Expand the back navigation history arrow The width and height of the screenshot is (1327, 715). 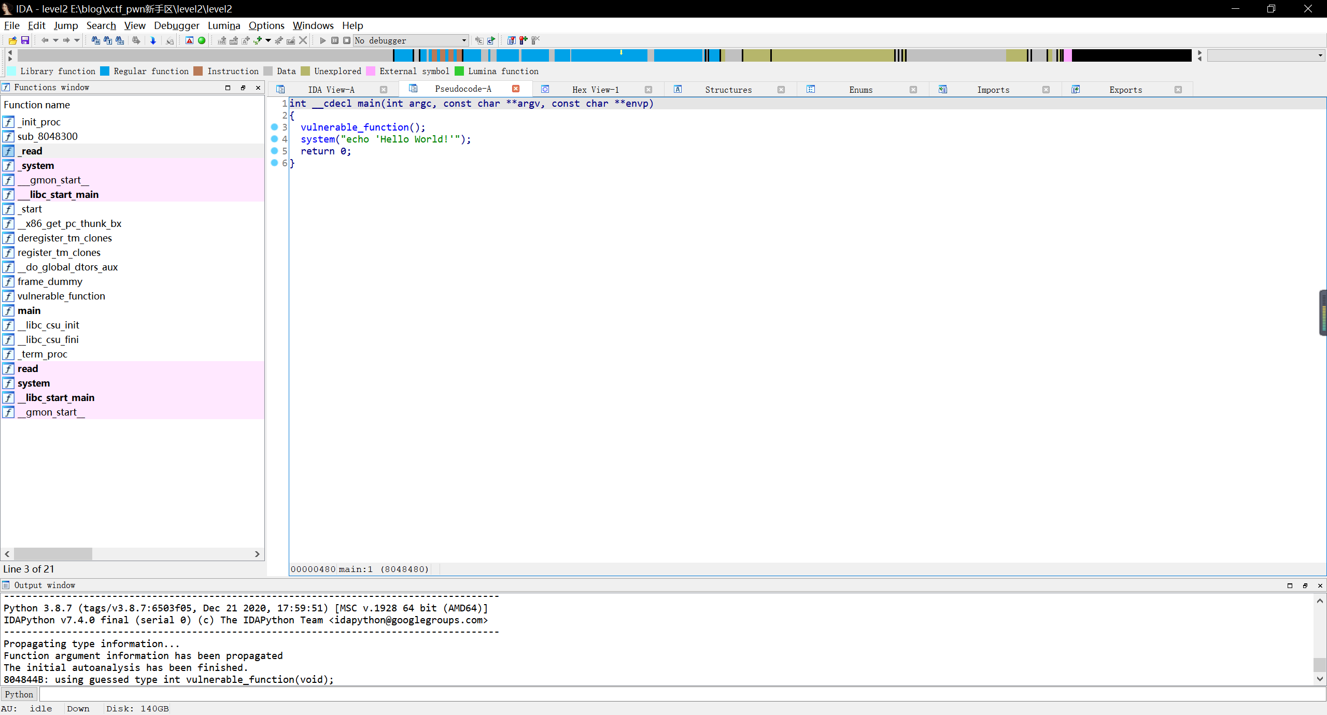pos(55,40)
